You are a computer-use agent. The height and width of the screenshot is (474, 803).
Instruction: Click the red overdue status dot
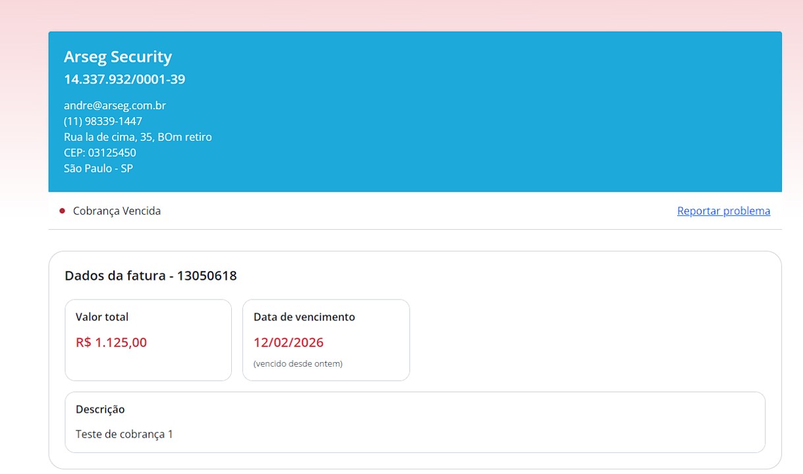tap(63, 211)
